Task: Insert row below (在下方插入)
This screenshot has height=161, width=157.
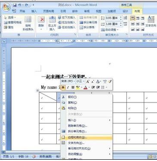Action: tap(67, 18)
